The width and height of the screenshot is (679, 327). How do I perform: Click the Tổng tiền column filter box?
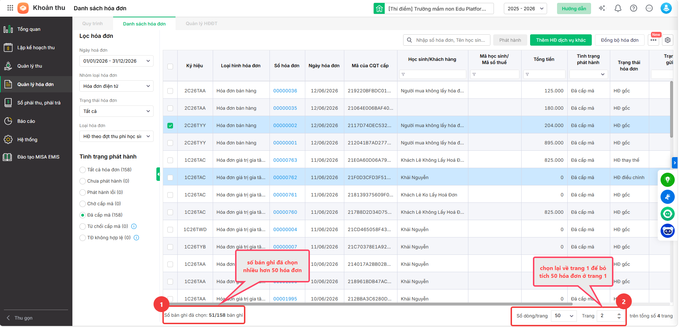pos(544,74)
